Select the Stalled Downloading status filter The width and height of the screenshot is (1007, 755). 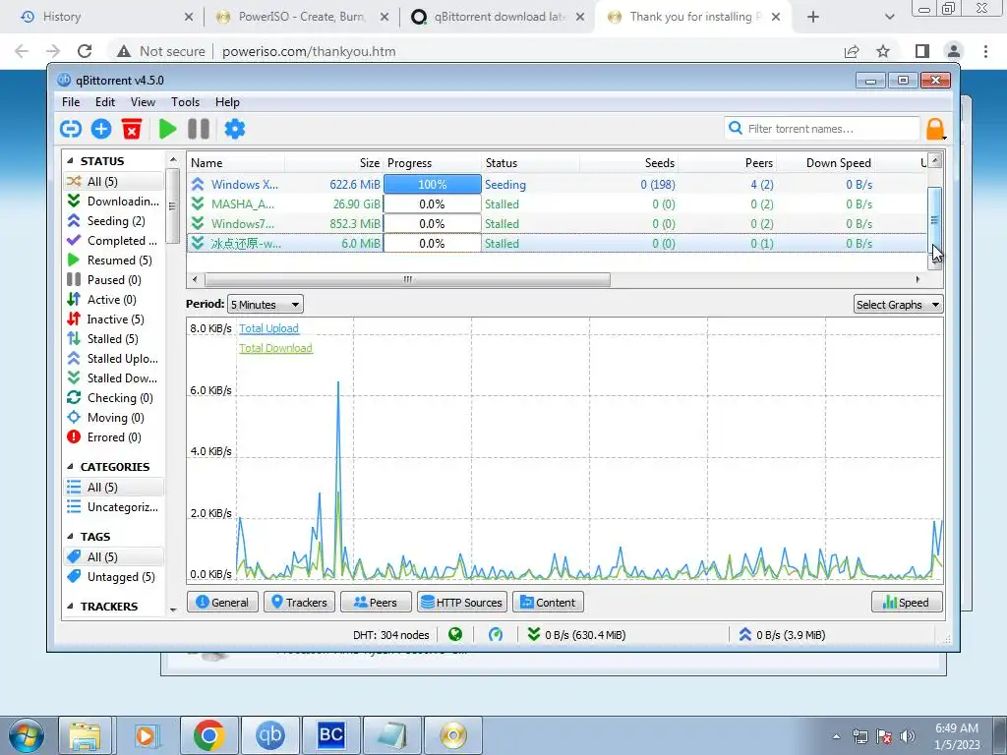pyautogui.click(x=113, y=378)
